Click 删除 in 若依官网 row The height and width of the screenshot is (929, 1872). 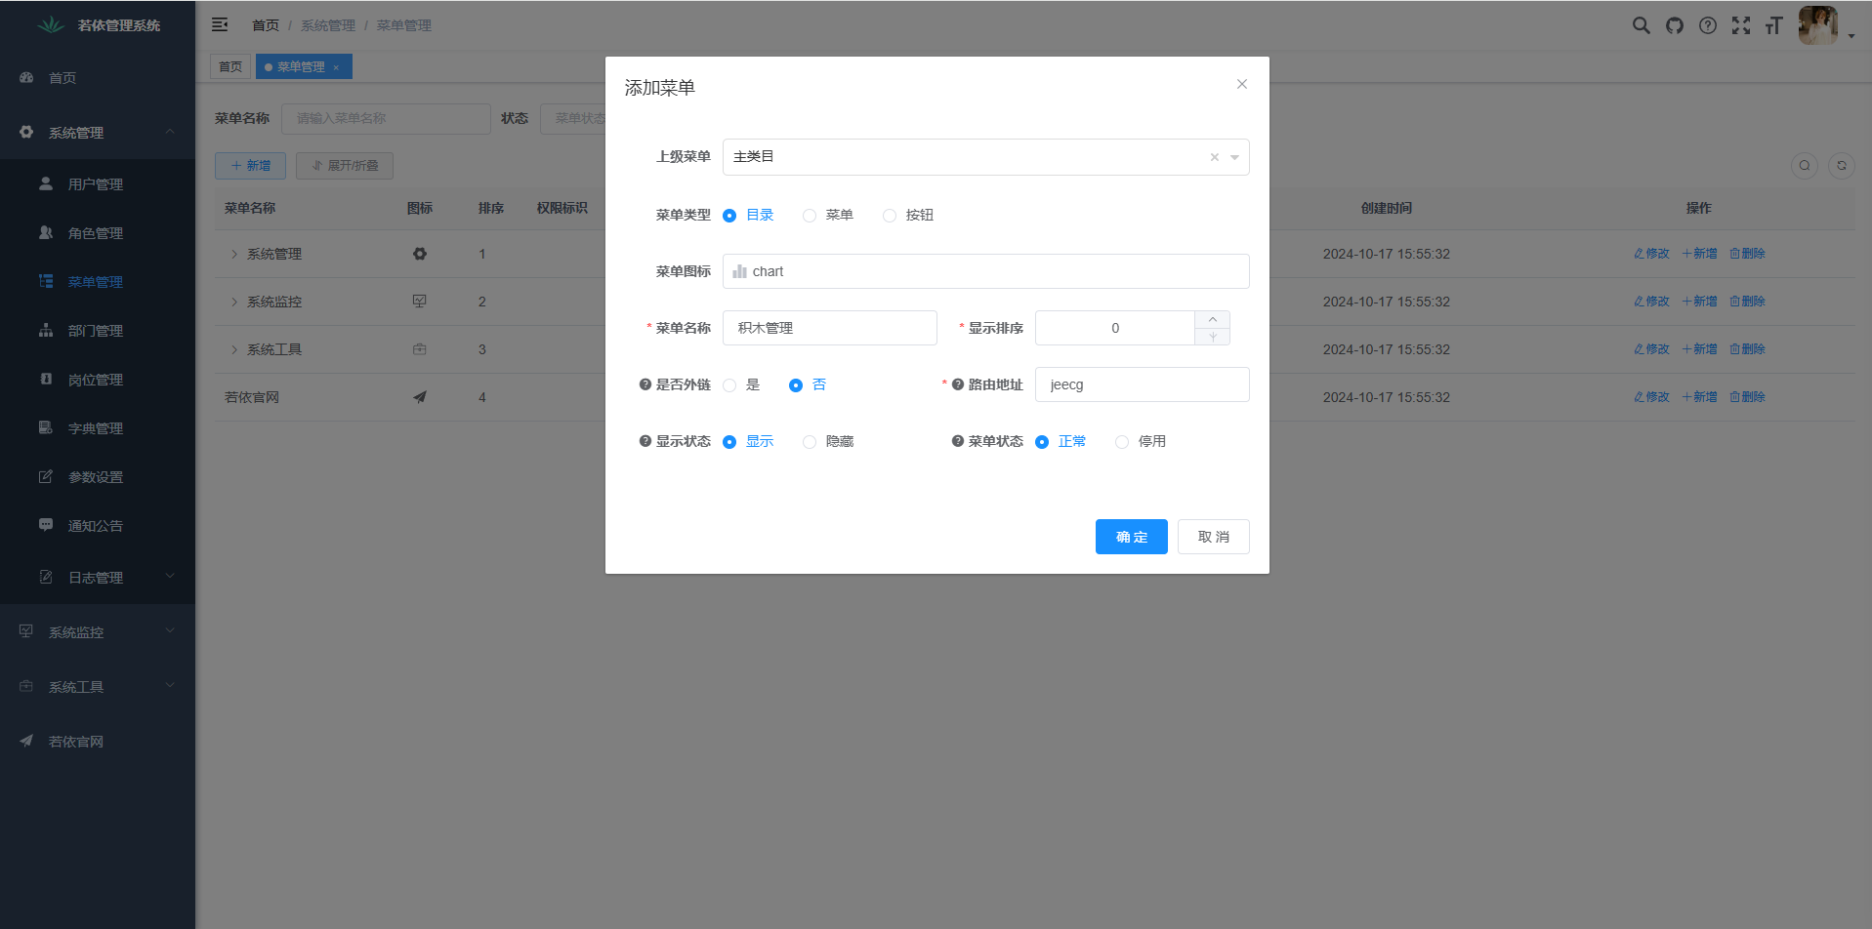click(x=1747, y=397)
